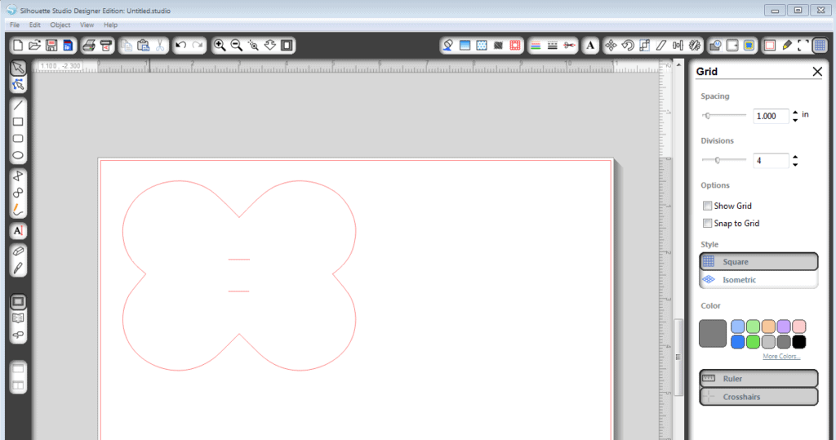Screen dimensions: 836x440
Task: Click the Spacing value input field
Action: (771, 116)
